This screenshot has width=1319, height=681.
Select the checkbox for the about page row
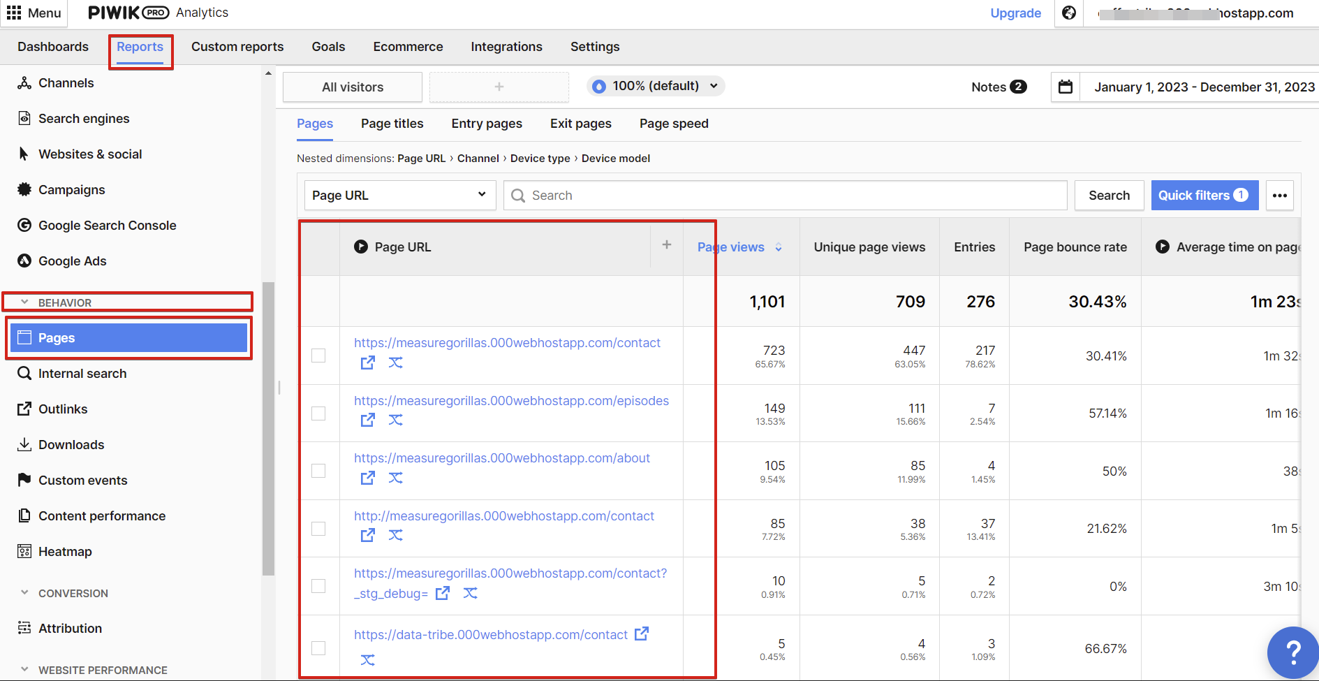click(x=318, y=471)
